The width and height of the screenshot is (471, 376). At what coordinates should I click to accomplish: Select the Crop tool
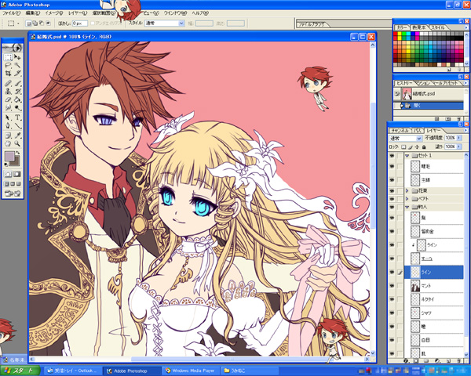tap(8, 73)
